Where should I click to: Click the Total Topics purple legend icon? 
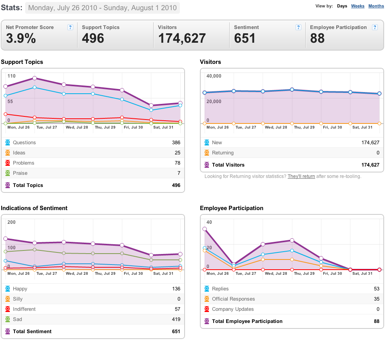tap(8, 185)
